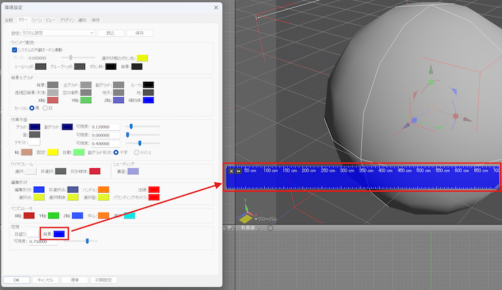Image resolution: width=502 pixels, height=290 pixels.
Task: Click the 定規 背景 blue color swatch
Action: pyautogui.click(x=59, y=234)
